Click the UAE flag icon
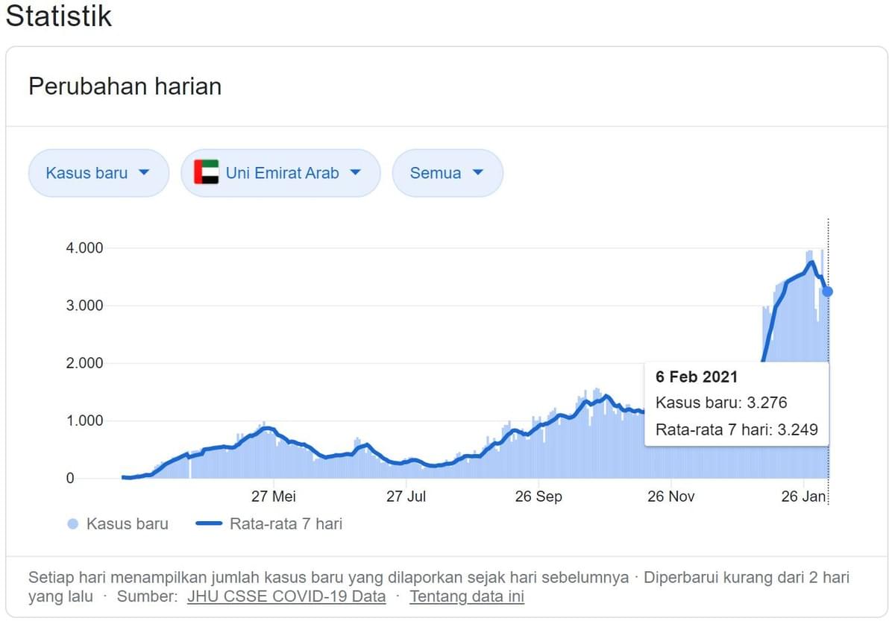The image size is (895, 624). click(207, 172)
